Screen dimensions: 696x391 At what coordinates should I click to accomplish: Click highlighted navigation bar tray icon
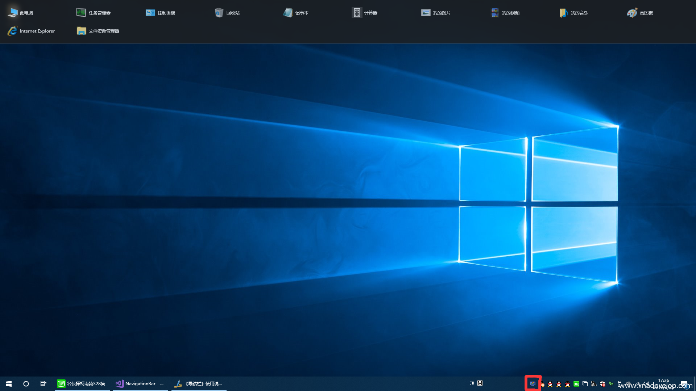click(x=533, y=383)
